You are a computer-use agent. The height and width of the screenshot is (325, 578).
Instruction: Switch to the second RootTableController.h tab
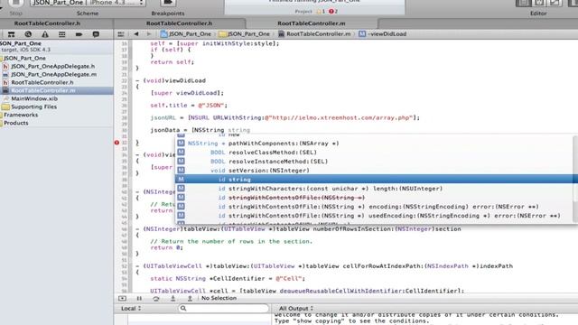click(x=179, y=23)
